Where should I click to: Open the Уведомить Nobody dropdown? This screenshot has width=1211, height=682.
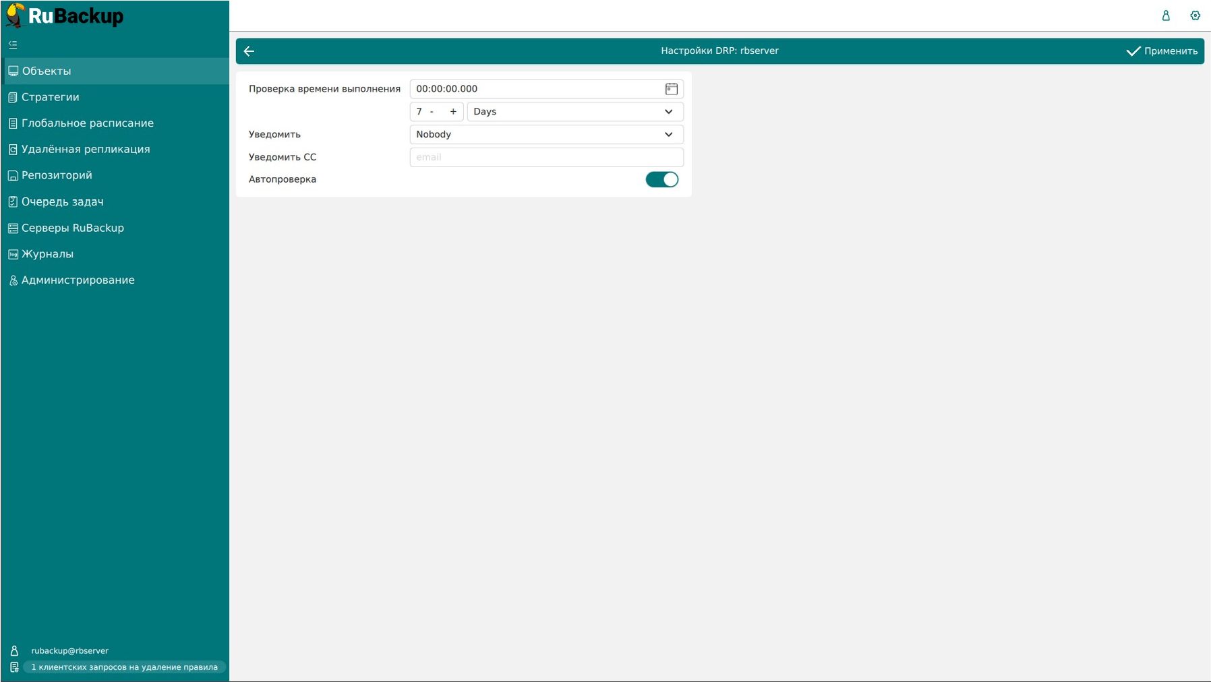point(546,135)
